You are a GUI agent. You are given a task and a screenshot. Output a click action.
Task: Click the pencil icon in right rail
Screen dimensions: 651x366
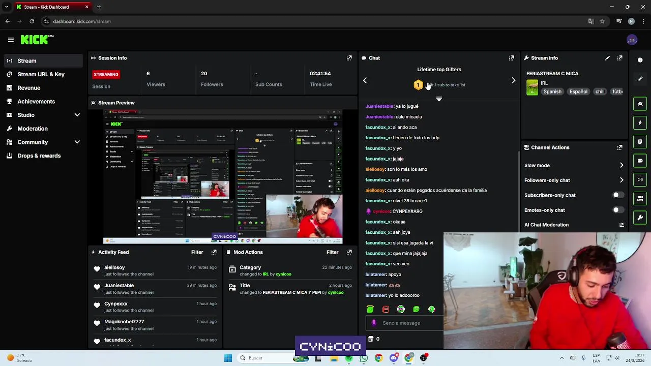[640, 79]
